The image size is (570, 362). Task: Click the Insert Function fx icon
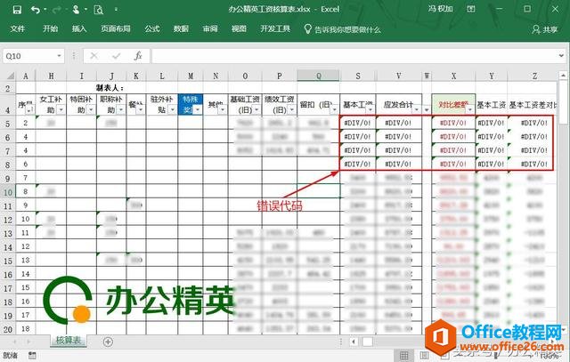pos(138,56)
